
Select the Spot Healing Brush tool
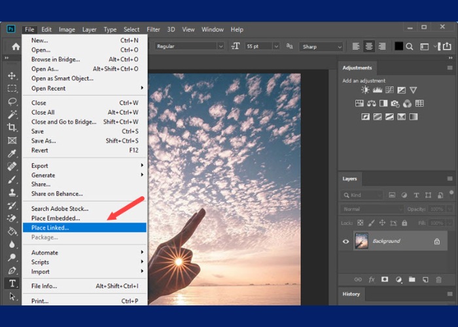pos(12,166)
